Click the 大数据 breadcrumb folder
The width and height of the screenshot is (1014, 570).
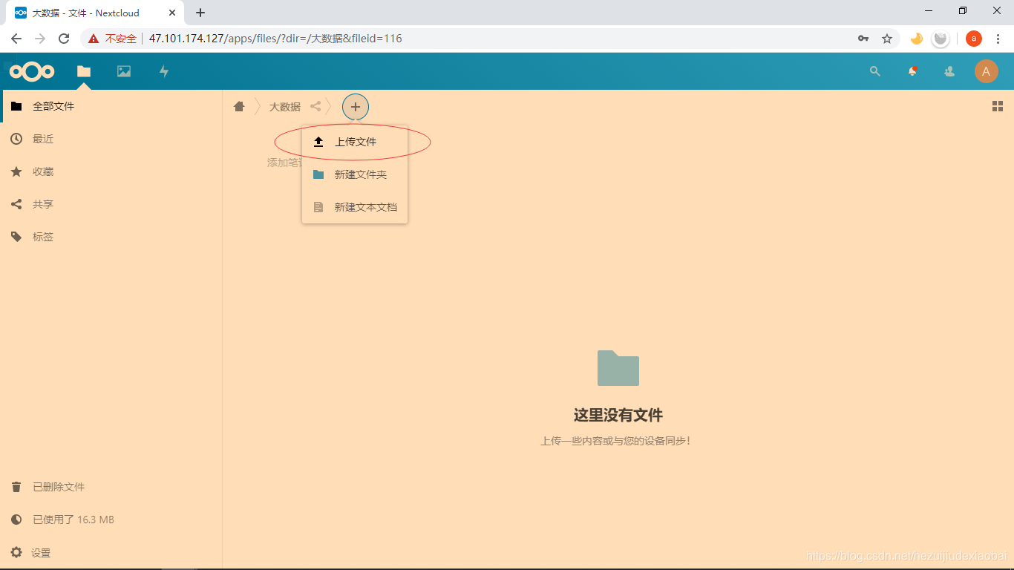coord(284,107)
